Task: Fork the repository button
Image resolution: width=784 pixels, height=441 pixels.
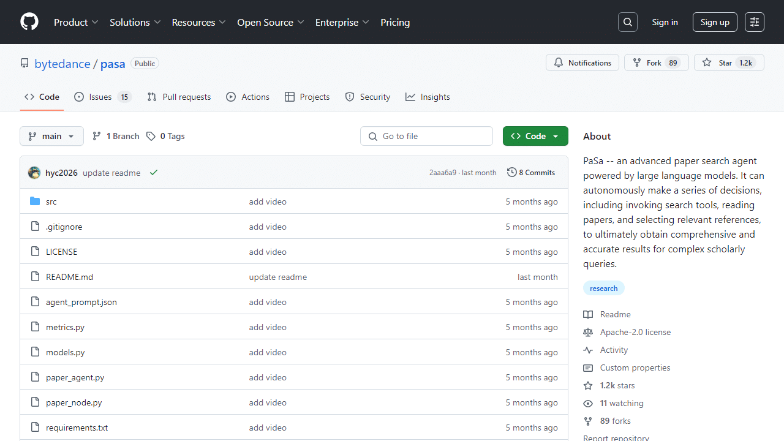Action: pyautogui.click(x=657, y=62)
